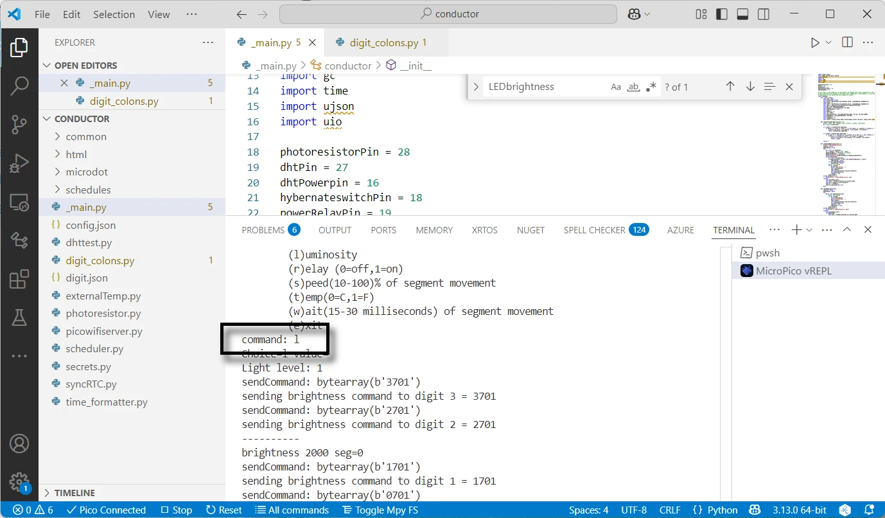885x518 pixels.
Task: Switch to the OUTPUT panel tab
Action: tap(335, 230)
